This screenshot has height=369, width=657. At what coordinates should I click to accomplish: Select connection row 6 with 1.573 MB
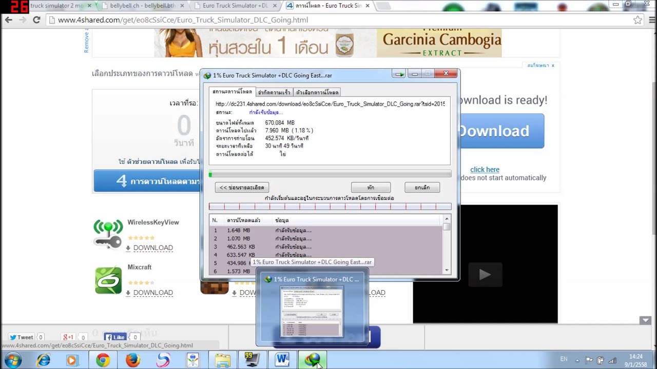coord(326,271)
